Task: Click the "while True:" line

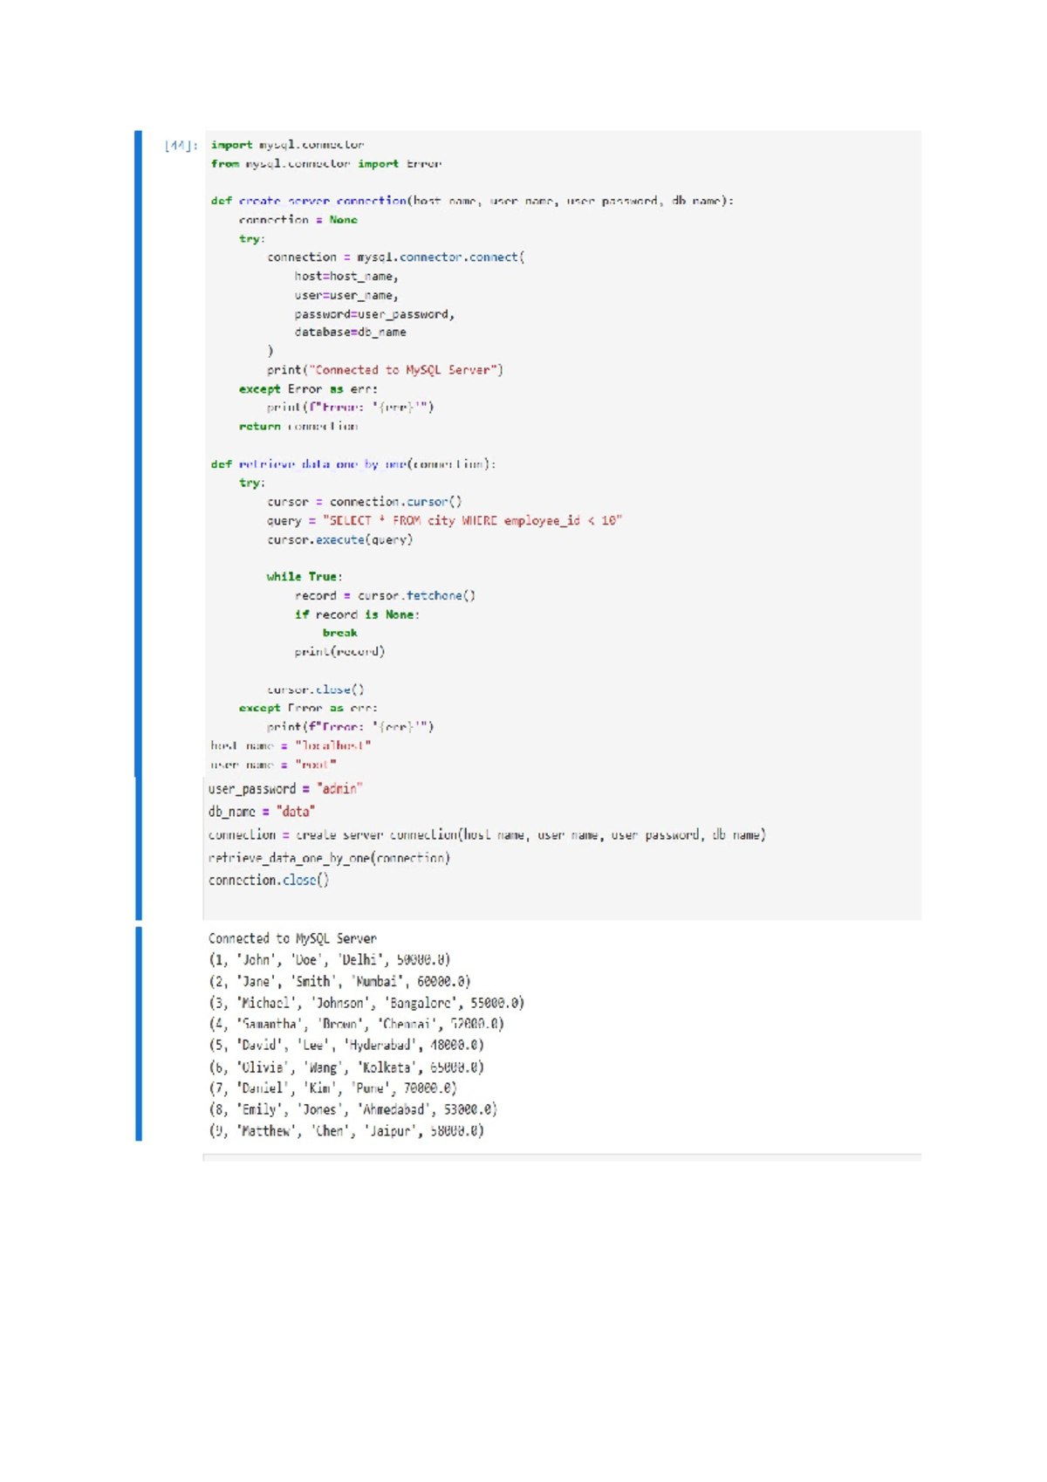Action: tap(305, 577)
